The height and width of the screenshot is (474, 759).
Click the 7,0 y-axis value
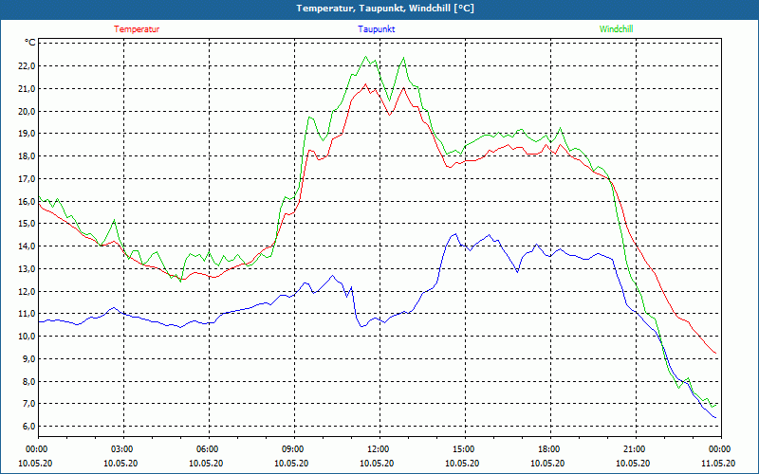[x=28, y=404]
